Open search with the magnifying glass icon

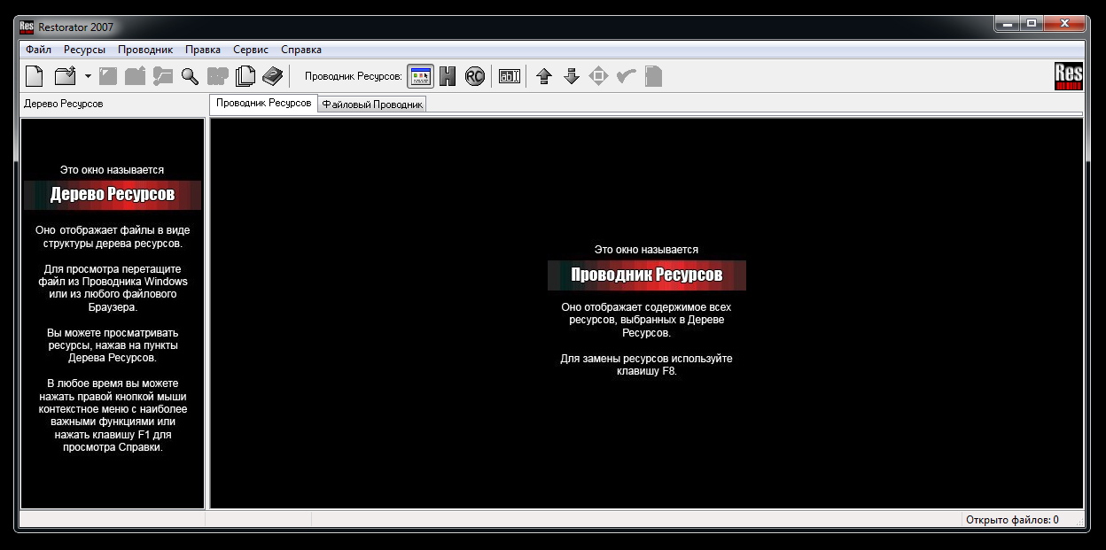click(190, 76)
